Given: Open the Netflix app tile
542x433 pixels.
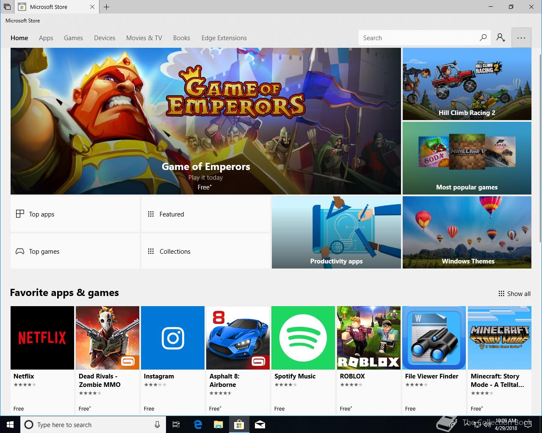Looking at the screenshot, I should pos(42,359).
